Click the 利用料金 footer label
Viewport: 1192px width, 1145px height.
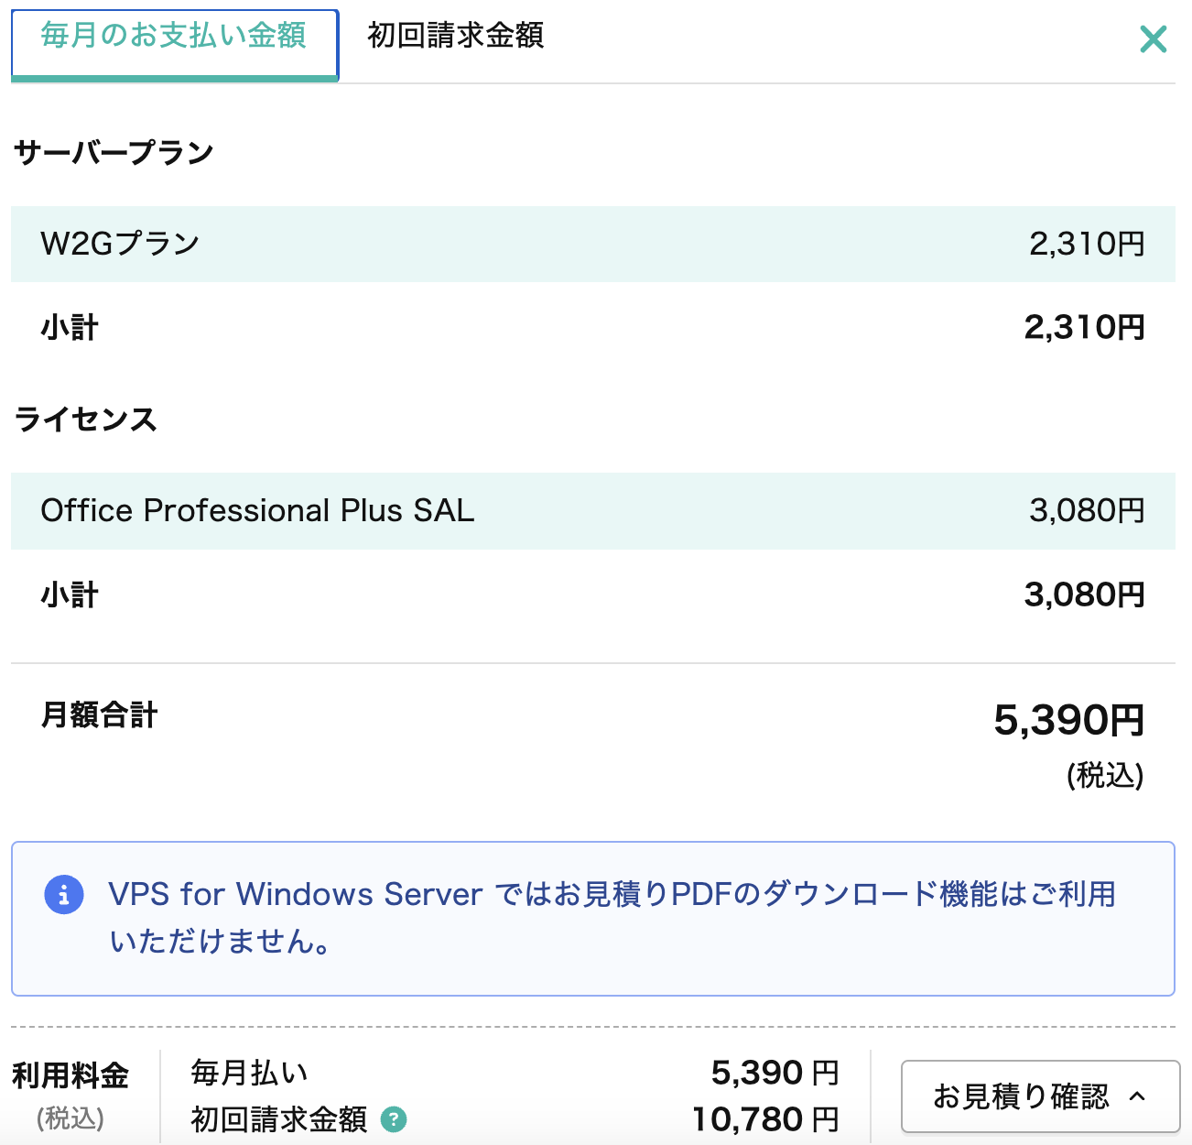70,1075
